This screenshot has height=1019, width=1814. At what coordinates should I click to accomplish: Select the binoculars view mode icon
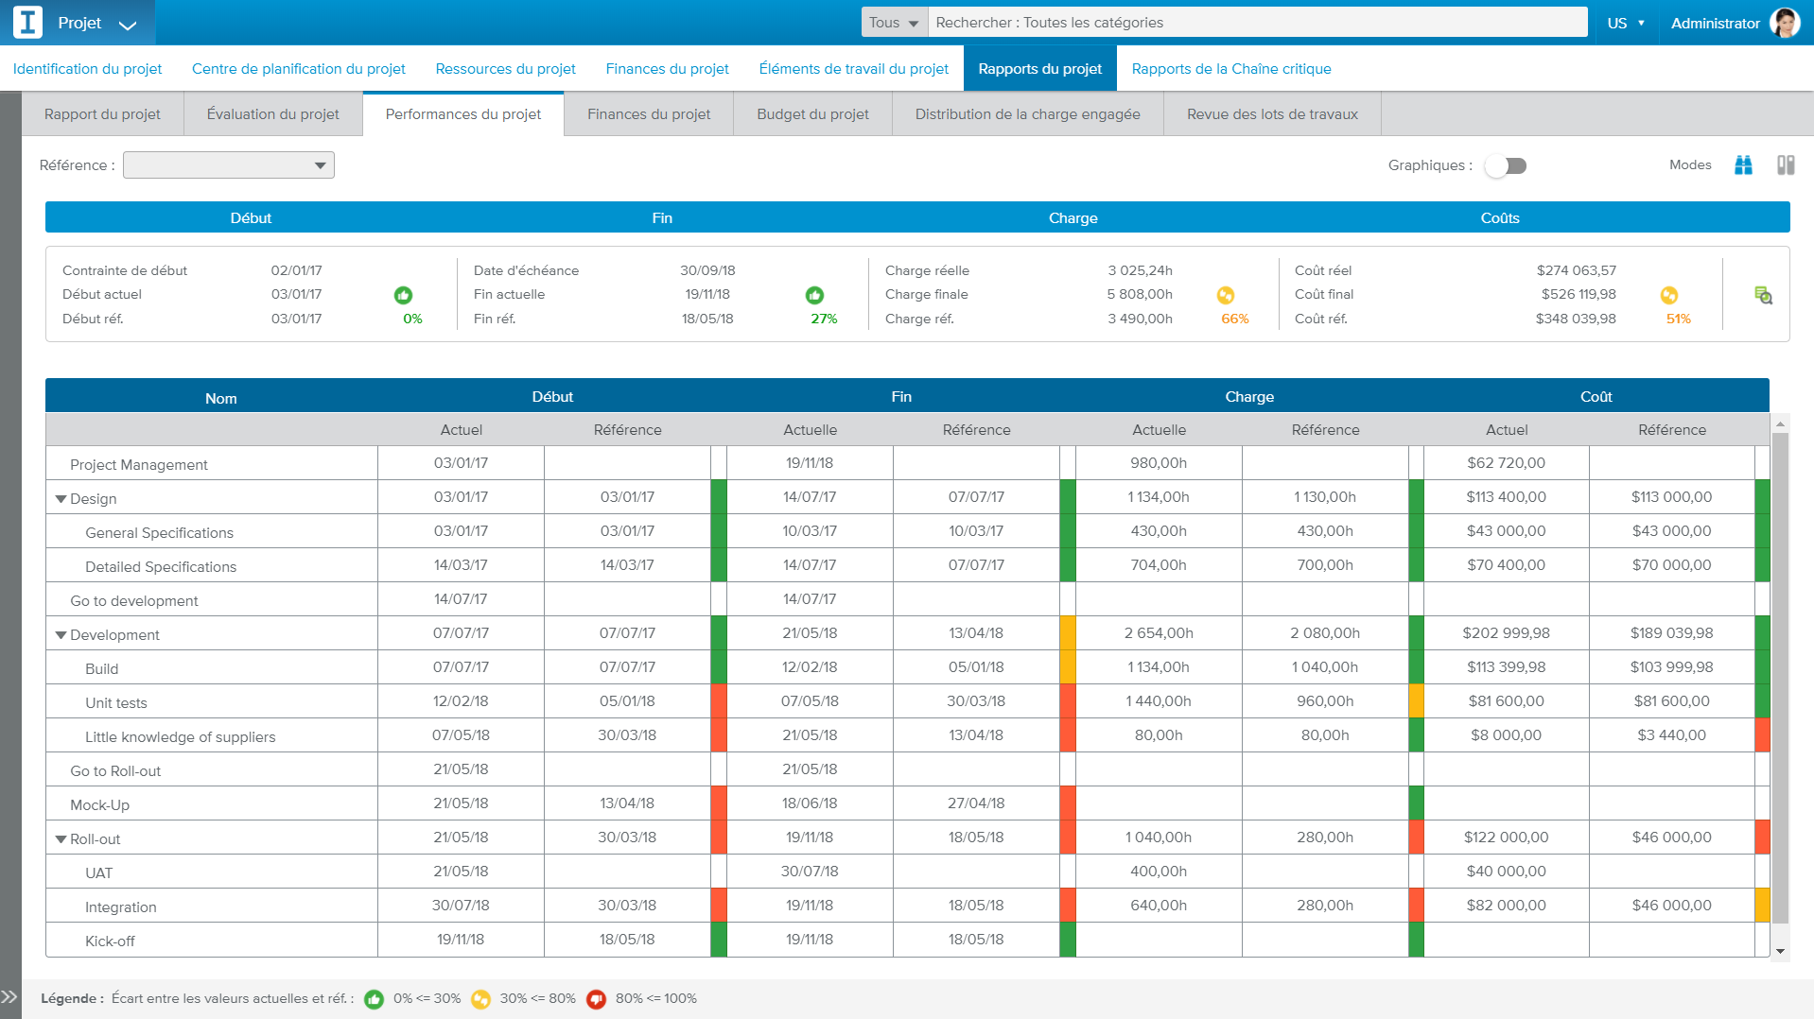1743,165
